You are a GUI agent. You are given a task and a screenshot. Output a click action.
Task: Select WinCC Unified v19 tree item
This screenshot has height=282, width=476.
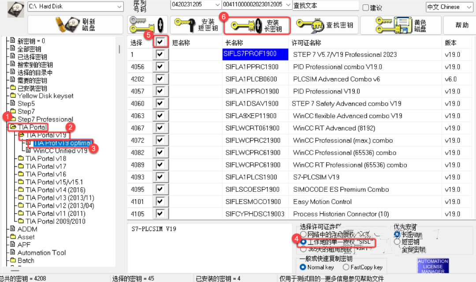(x=60, y=151)
